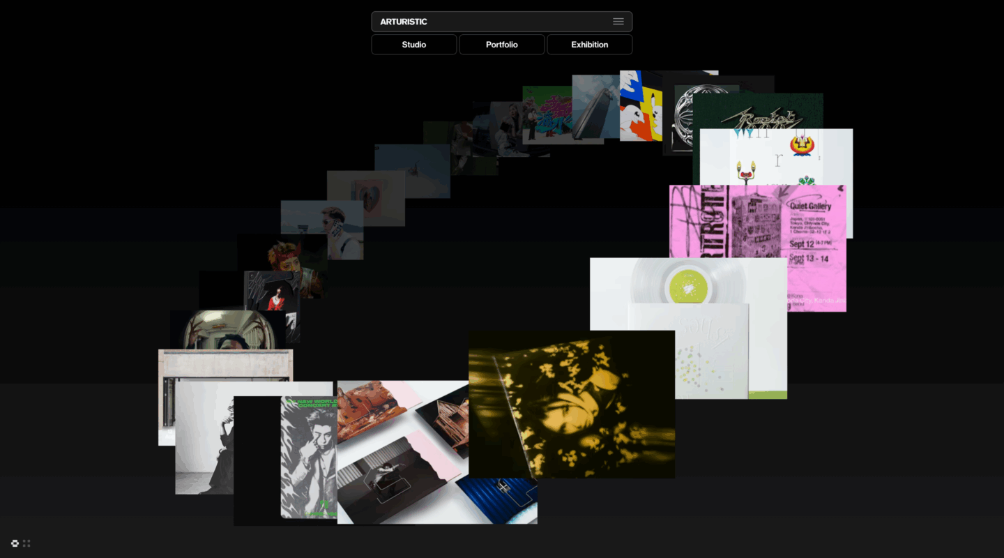Switch to the grid view icon

(x=26, y=543)
